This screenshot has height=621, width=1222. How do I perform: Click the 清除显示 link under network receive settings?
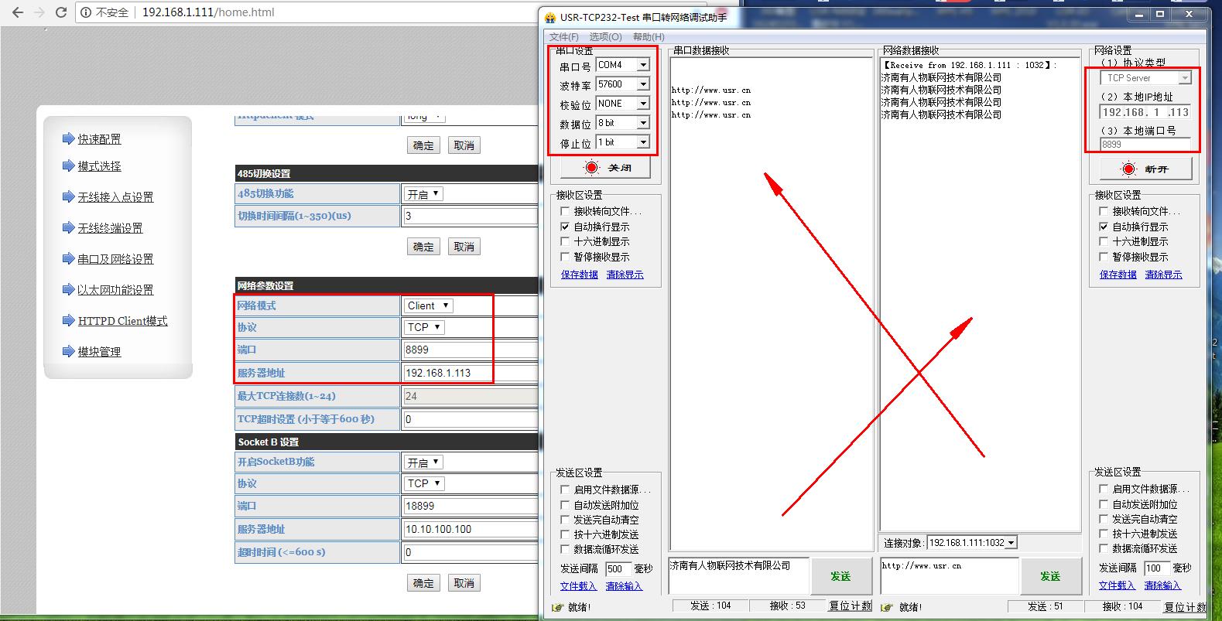(1163, 275)
